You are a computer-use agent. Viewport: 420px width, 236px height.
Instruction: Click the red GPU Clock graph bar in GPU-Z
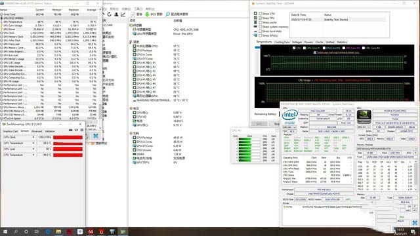[x=68, y=137]
